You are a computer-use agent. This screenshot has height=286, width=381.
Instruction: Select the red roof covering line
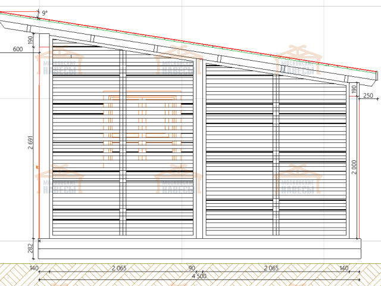tap(179, 41)
